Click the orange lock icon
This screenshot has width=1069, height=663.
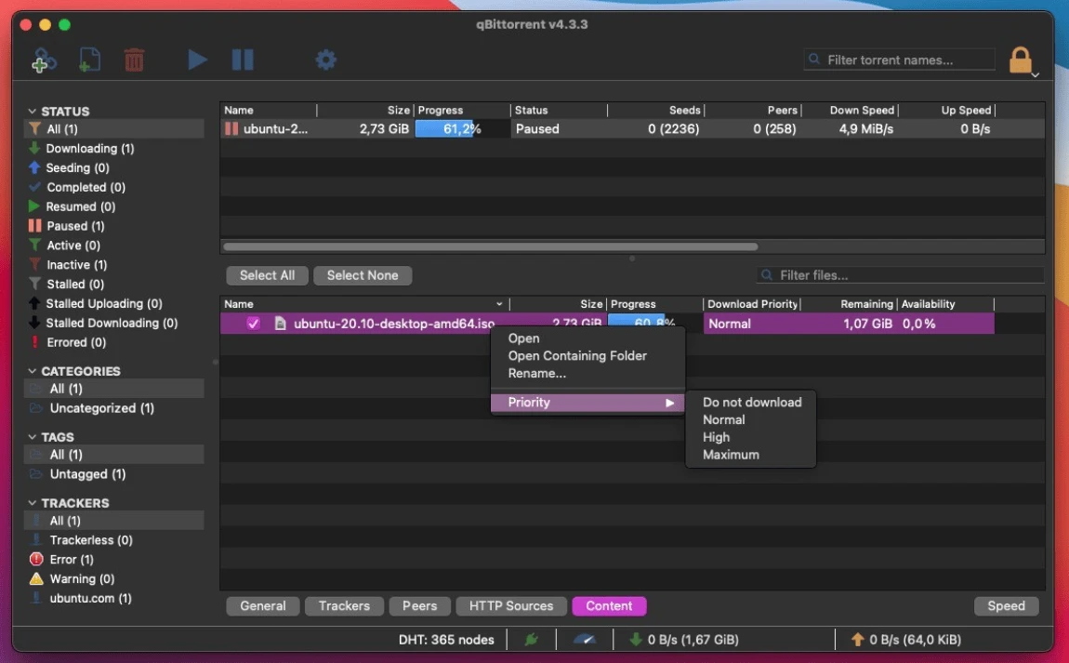pyautogui.click(x=1021, y=60)
